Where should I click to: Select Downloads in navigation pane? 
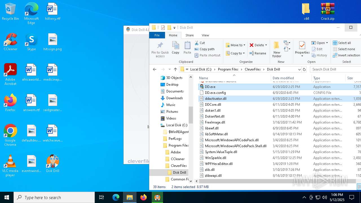(x=175, y=98)
